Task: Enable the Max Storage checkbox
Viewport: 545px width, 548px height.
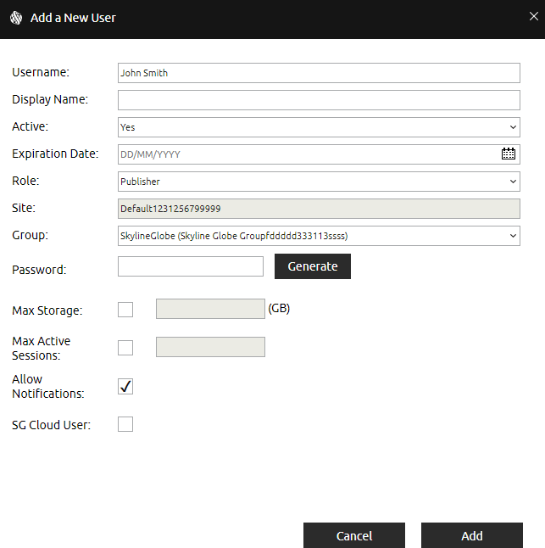Action: pyautogui.click(x=125, y=310)
